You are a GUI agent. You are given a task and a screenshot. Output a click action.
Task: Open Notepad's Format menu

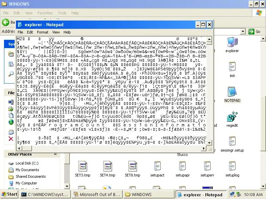(x=43, y=32)
